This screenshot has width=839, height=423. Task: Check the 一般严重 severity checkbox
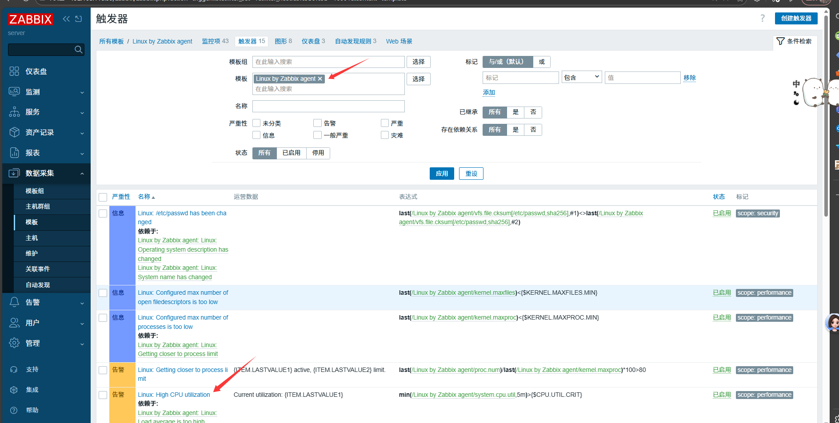pyautogui.click(x=317, y=135)
